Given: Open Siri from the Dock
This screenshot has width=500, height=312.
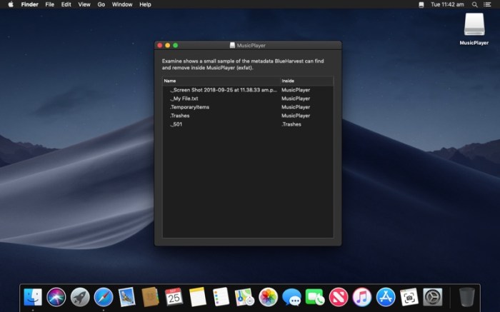Looking at the screenshot, I should tap(56, 296).
